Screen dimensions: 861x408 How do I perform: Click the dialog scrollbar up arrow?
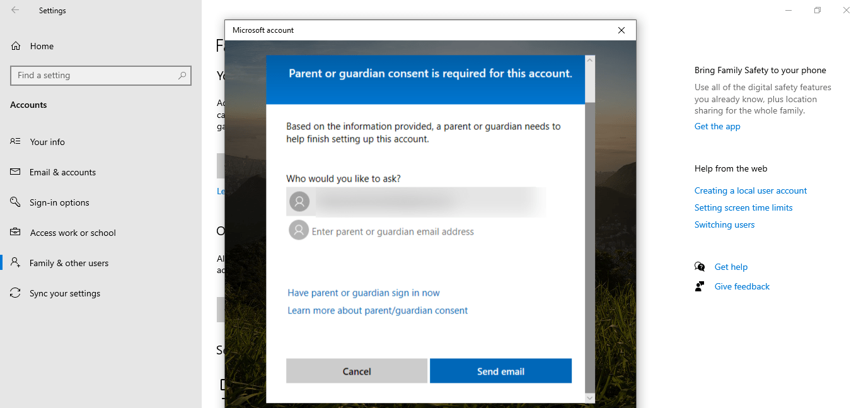pyautogui.click(x=590, y=60)
